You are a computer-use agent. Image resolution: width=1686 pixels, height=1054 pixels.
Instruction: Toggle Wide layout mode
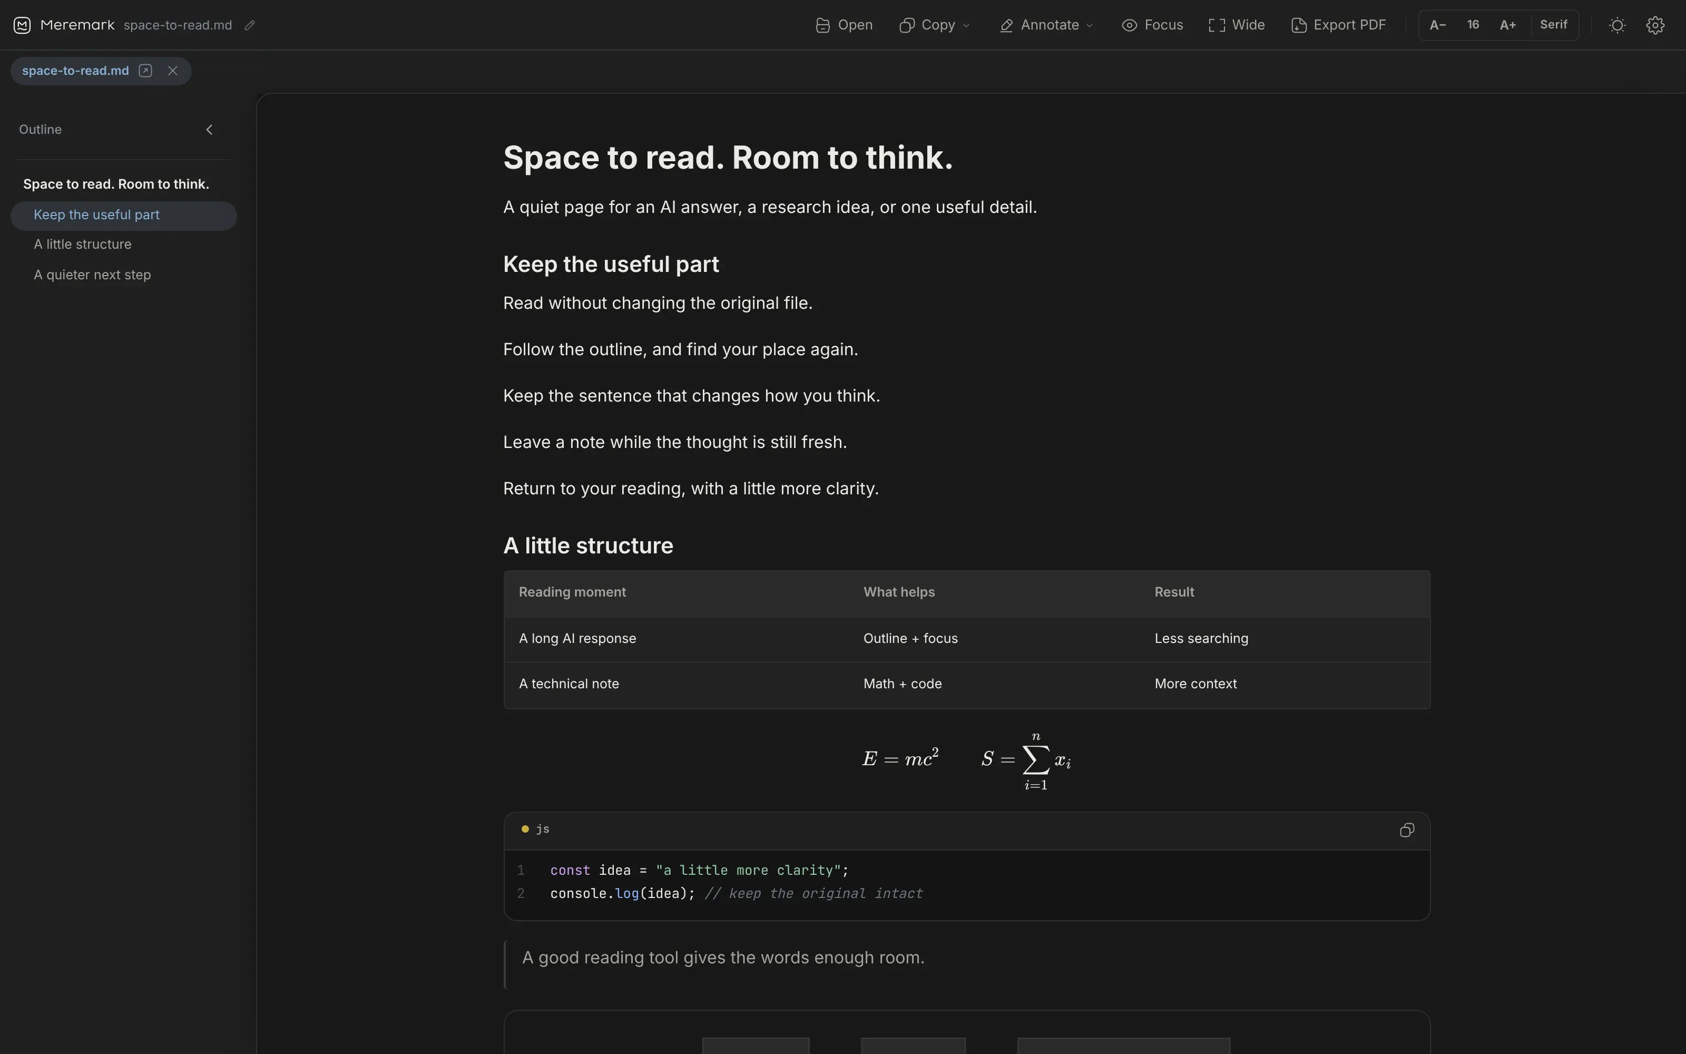pos(1237,25)
